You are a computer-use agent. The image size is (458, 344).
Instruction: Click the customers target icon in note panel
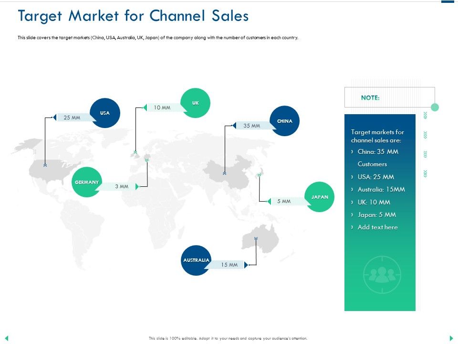coord(382,274)
